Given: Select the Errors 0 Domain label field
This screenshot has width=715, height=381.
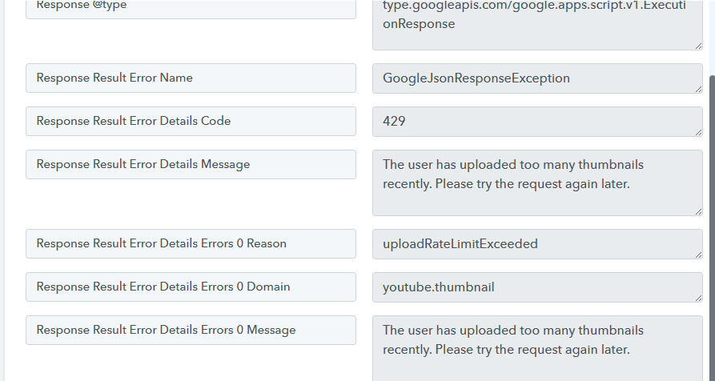Looking at the screenshot, I should 191,287.
